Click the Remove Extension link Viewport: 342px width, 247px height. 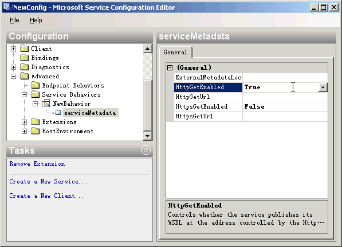tap(37, 164)
